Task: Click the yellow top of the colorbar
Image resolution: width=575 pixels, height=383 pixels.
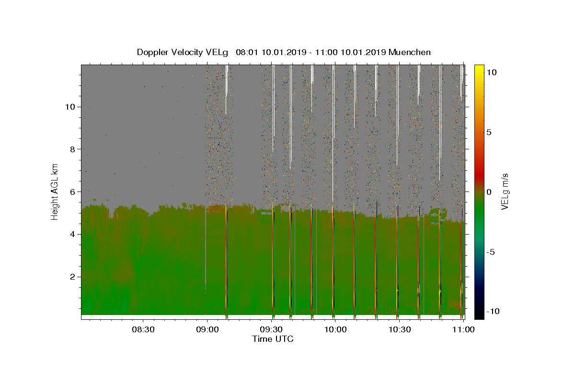Action: click(479, 69)
